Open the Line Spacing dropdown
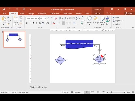 coord(78,19)
